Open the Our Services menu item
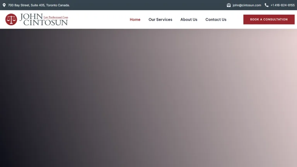Screen dimensions: 297x167 click(160, 19)
